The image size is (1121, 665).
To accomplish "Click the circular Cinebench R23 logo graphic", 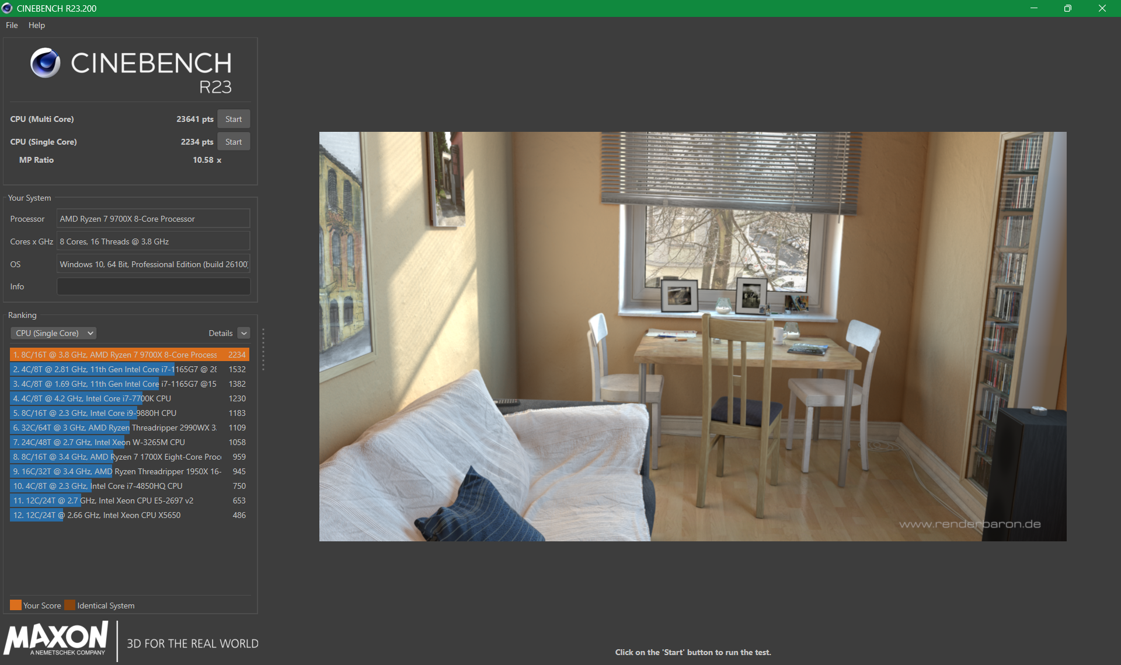I will pyautogui.click(x=46, y=62).
